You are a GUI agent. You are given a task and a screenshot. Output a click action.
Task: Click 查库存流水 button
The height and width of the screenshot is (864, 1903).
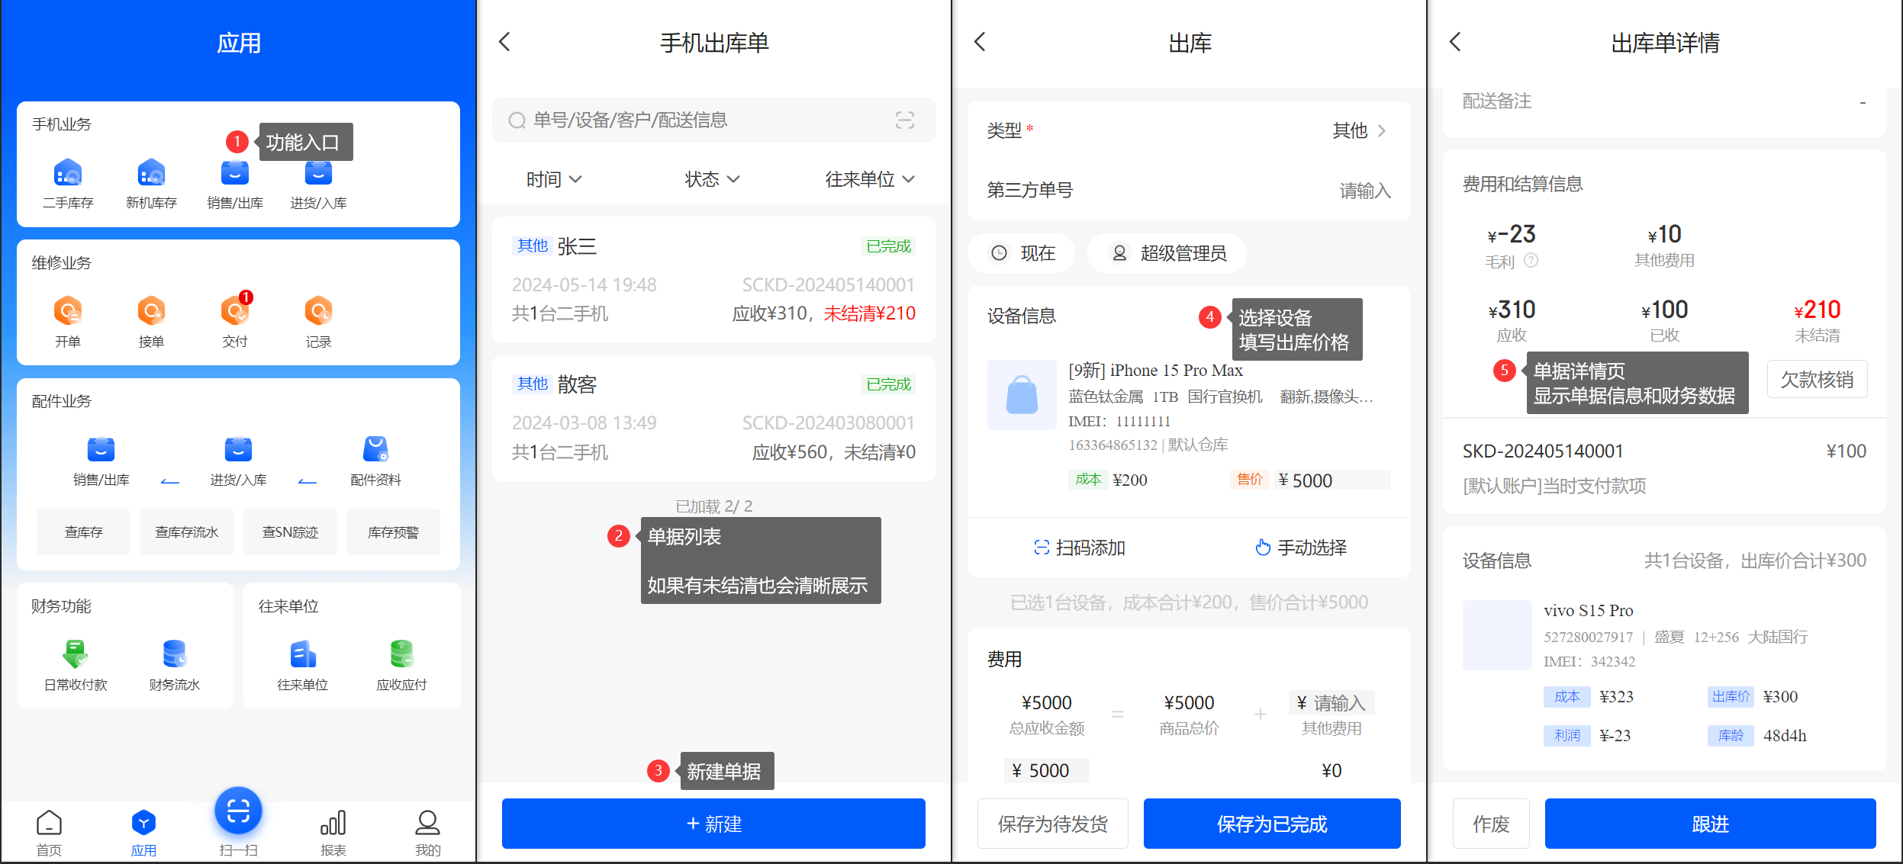[x=187, y=532]
